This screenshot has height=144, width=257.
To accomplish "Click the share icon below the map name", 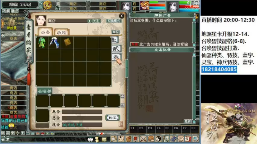I will (x=4, y=11).
